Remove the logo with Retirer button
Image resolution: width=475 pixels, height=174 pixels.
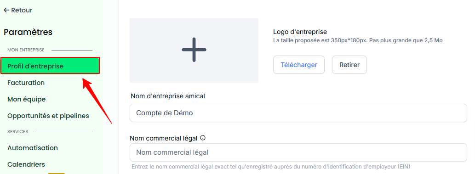[349, 65]
